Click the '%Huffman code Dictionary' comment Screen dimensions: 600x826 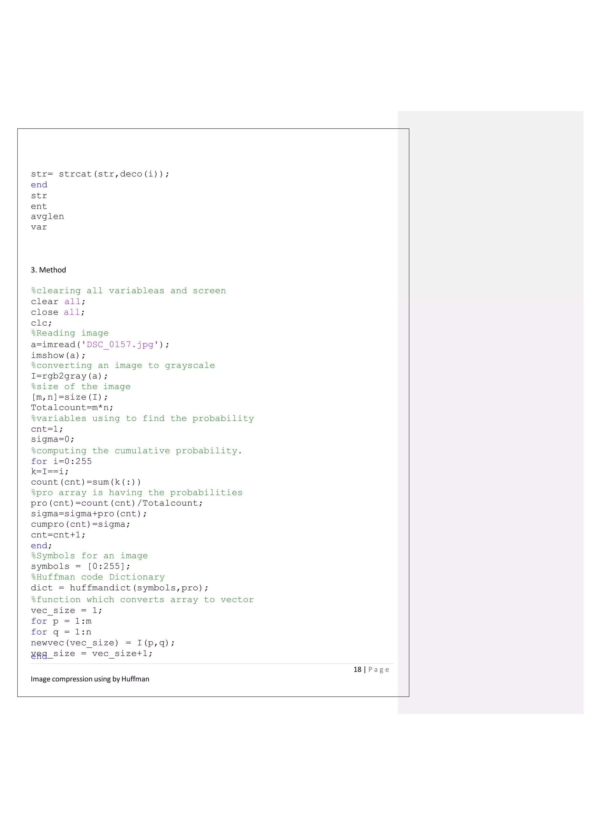click(98, 577)
